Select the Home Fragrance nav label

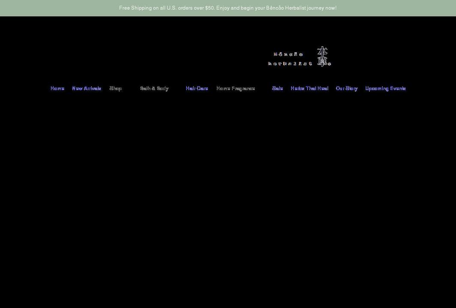[235, 89]
